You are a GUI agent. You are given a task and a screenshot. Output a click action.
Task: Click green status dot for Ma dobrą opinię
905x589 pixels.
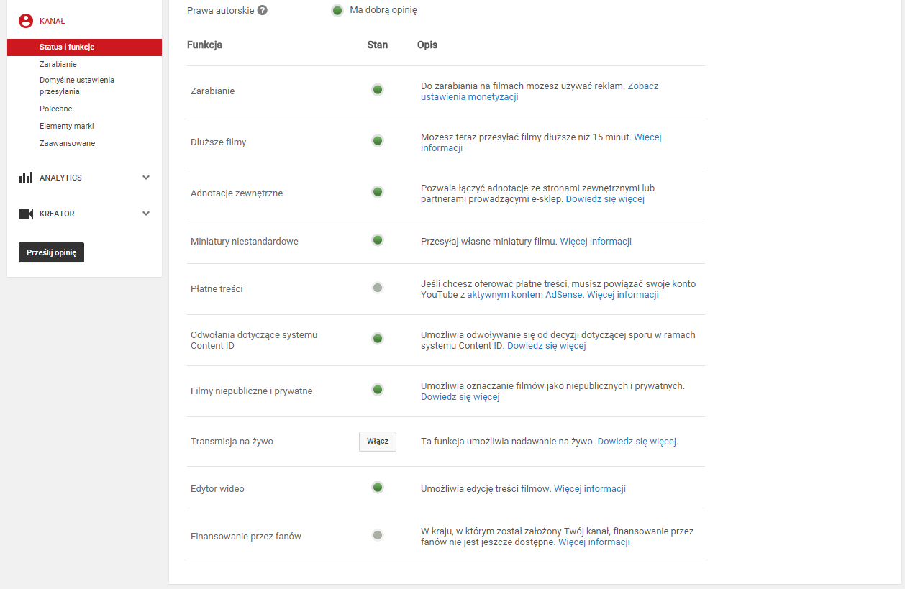pos(337,11)
